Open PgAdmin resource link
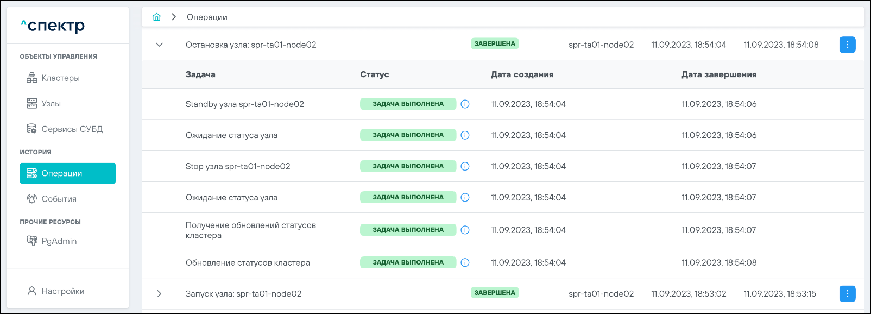The image size is (871, 314). (x=59, y=241)
